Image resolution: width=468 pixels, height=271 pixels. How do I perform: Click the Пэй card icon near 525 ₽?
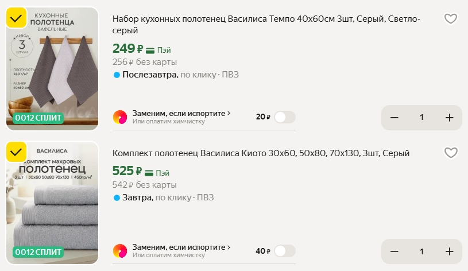tap(149, 172)
